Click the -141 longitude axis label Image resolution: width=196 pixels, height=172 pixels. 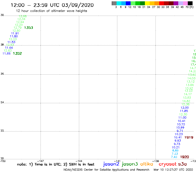[117, 161]
